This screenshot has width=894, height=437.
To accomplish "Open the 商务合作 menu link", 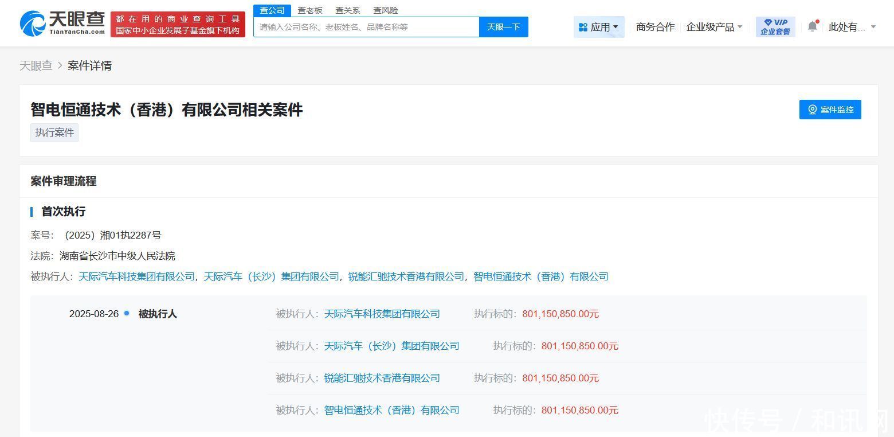I will [655, 27].
